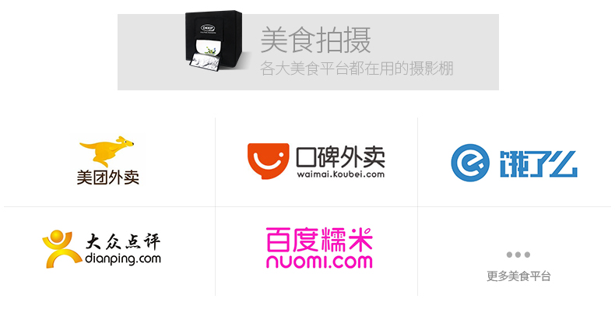
Task: Open the 口碑外卖 title text
Action: pos(340,157)
